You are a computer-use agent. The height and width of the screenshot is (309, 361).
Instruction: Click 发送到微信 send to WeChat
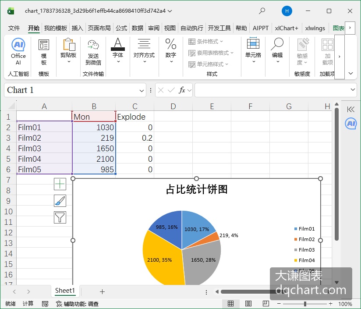click(93, 53)
